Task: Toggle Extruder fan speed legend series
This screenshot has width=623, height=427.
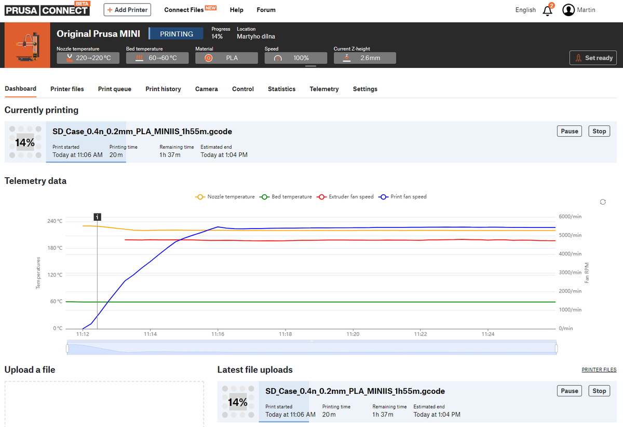Action: (345, 197)
